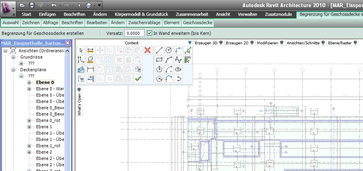
Task: Click the Undo arrow icon
Action: [54, 5]
